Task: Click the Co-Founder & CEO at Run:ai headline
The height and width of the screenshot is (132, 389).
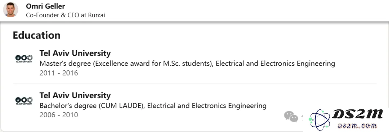Action: (x=66, y=15)
